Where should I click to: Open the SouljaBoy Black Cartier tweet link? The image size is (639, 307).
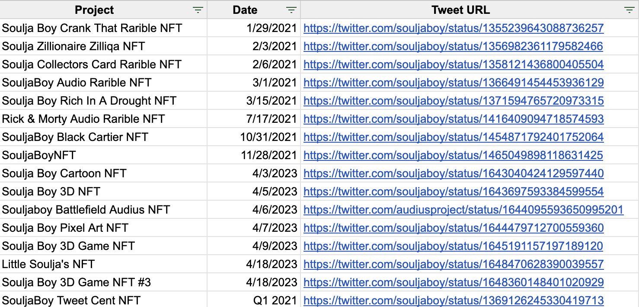tap(454, 137)
